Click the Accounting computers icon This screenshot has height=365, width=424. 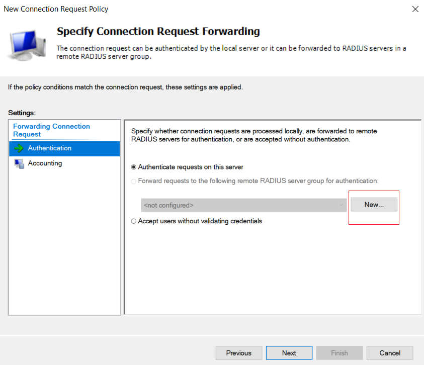click(x=19, y=163)
